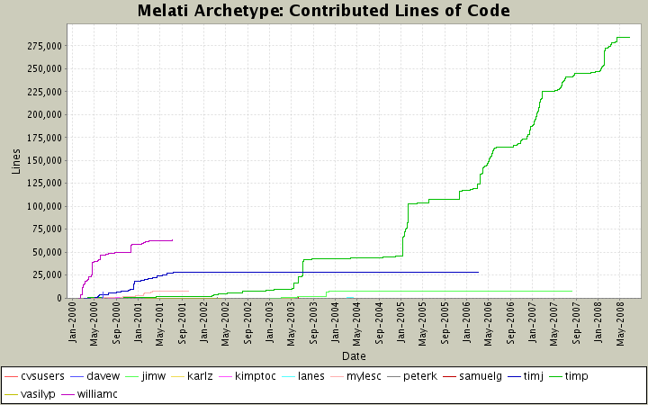Image resolution: width=648 pixels, height=405 pixels.
Task: Select the 'mylesc' legend label
Action: pyautogui.click(x=364, y=376)
